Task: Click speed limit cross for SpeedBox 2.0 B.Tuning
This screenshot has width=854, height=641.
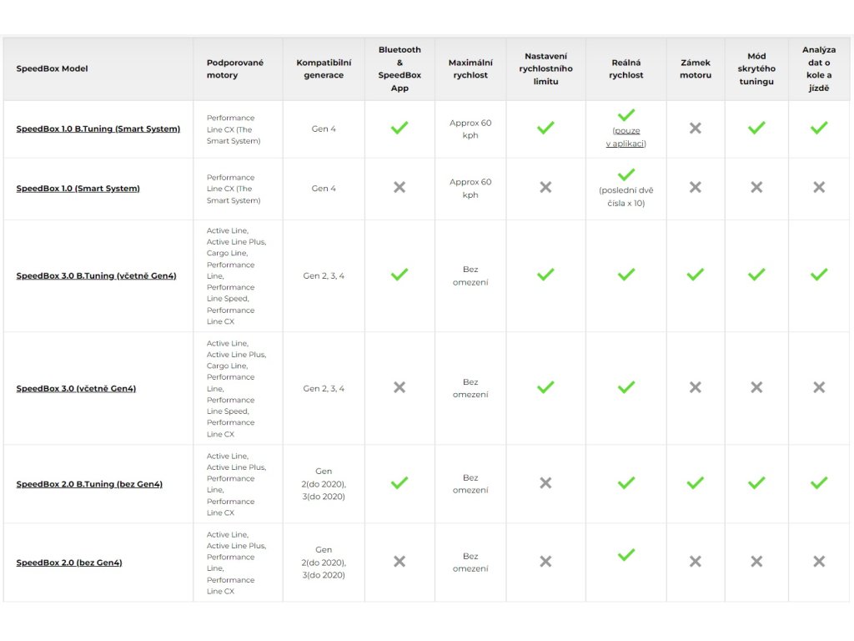Action: point(545,482)
